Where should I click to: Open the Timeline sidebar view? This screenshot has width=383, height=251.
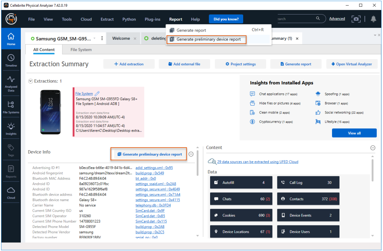click(11, 61)
